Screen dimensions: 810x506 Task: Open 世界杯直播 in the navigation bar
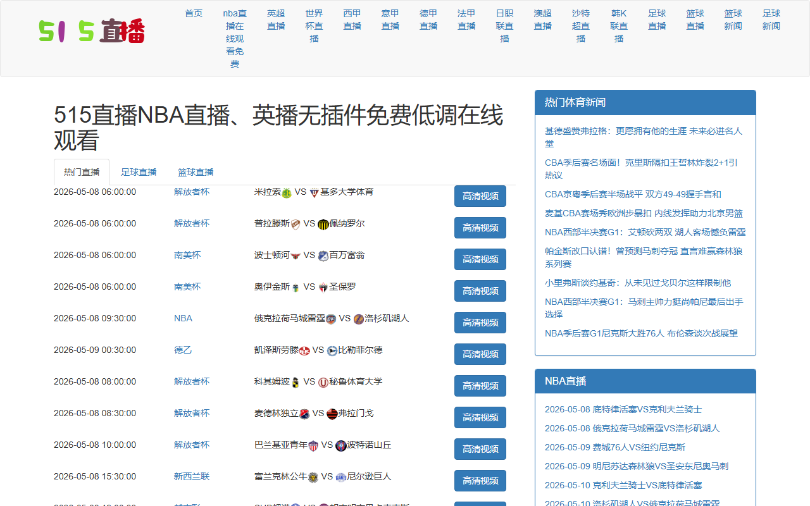[x=314, y=26]
